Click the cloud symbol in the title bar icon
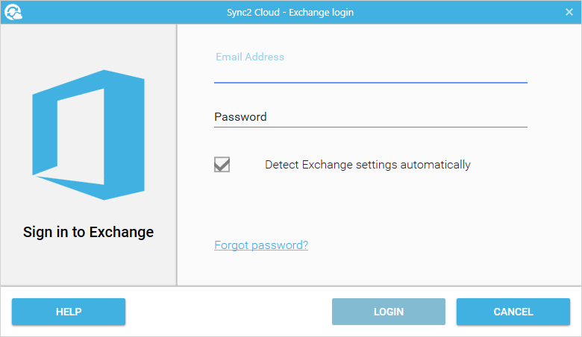The image size is (582, 337). pyautogui.click(x=16, y=16)
